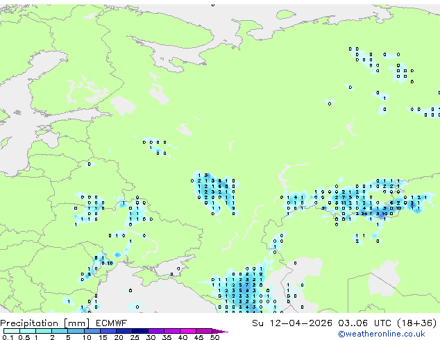Click the '40' legend scale value

click(x=183, y=337)
